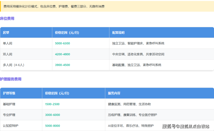This screenshot has height=131, width=214.
Task: Select the 双人间 room type cell
Action: click(8, 54)
